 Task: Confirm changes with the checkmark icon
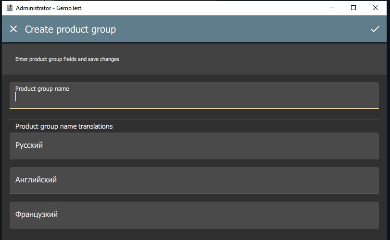[x=375, y=29]
